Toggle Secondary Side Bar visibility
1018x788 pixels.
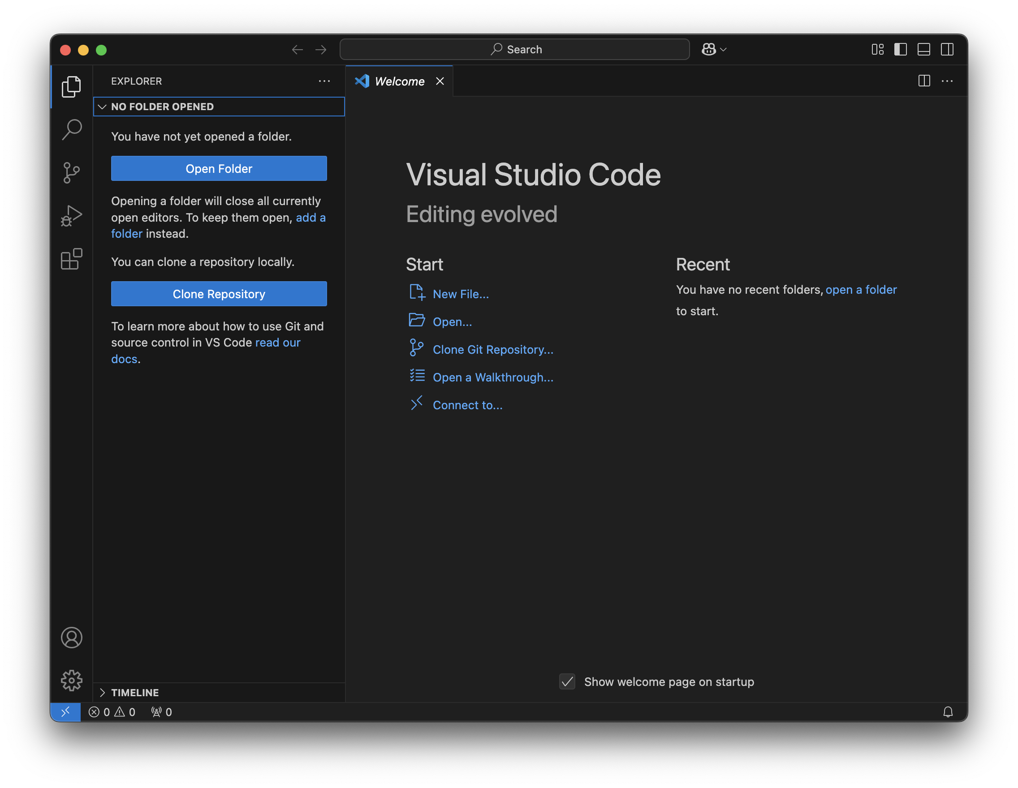(947, 49)
